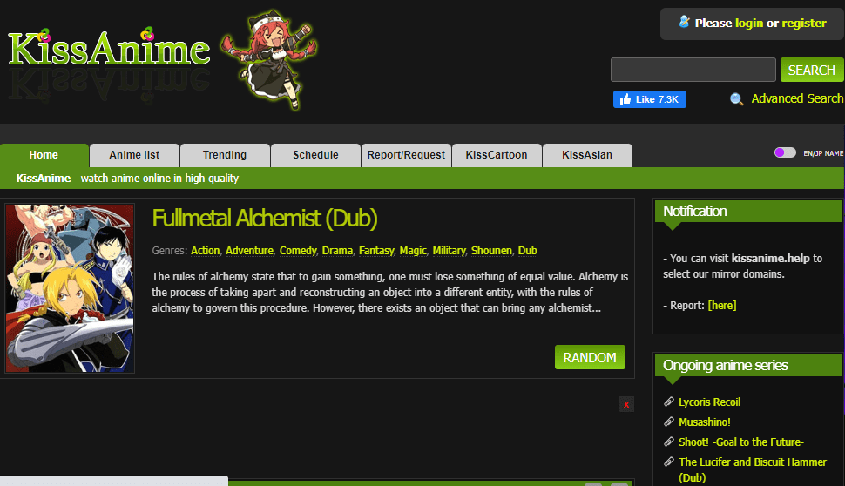The height and width of the screenshot is (486, 845).
Task: Click the user icon beside Please login
Action: 684,22
